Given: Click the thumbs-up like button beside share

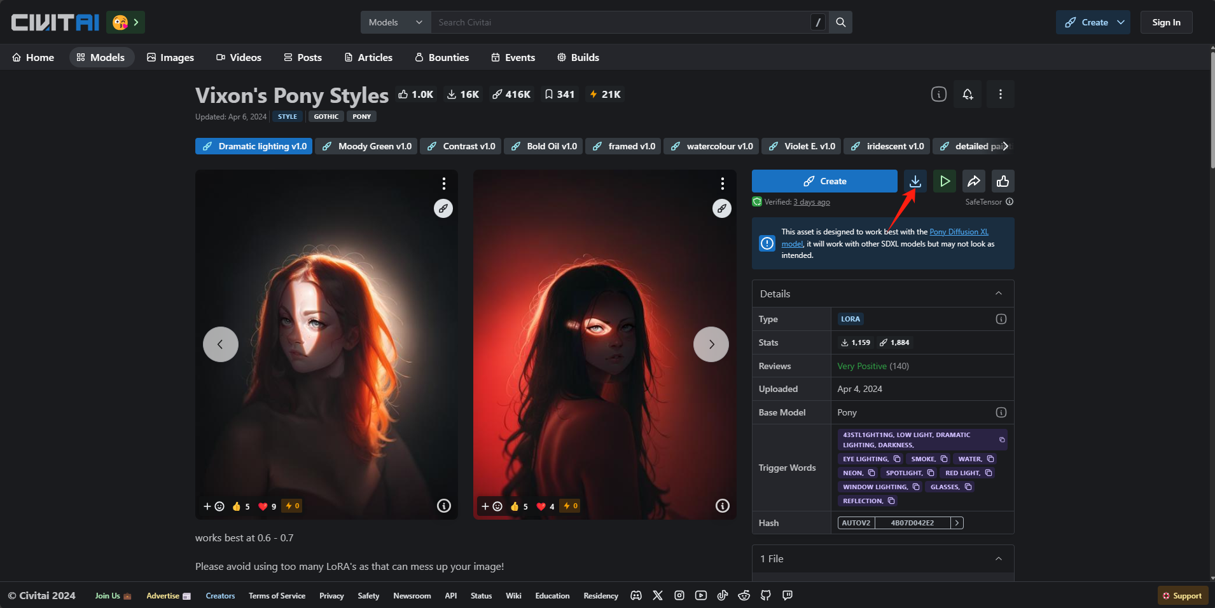Looking at the screenshot, I should pos(1003,181).
